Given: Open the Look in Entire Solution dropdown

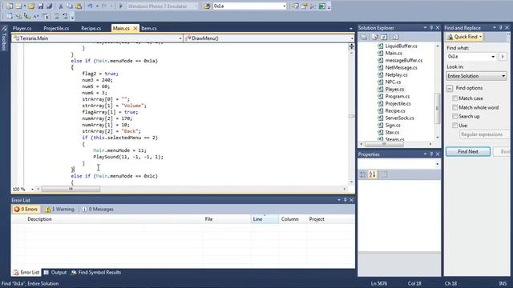Looking at the screenshot, I should click(503, 76).
